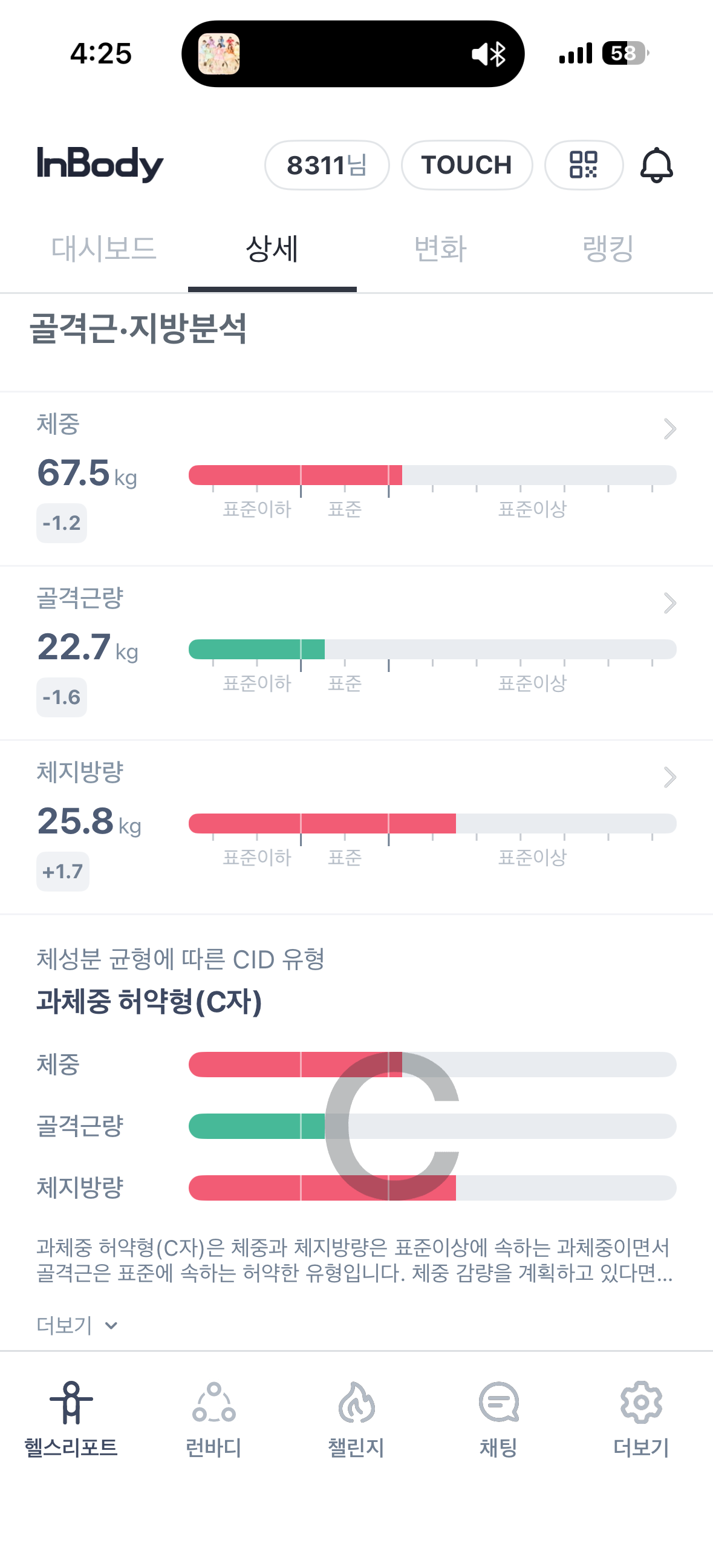Open the 런바디 icon in bottom bar
This screenshot has width=713, height=1546.
click(x=213, y=1402)
